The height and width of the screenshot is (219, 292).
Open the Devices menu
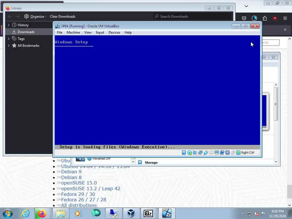[x=114, y=33]
